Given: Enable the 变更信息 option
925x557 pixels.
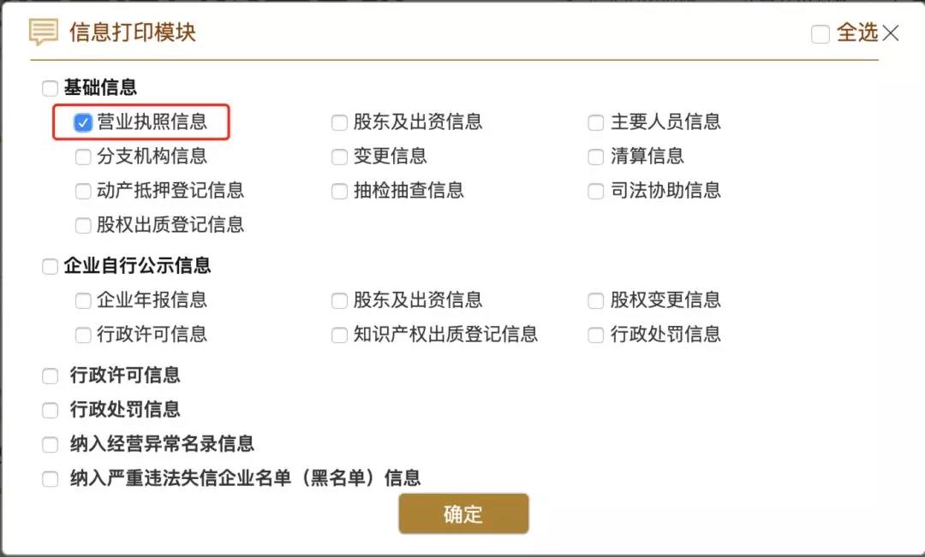Looking at the screenshot, I should pyautogui.click(x=339, y=157).
